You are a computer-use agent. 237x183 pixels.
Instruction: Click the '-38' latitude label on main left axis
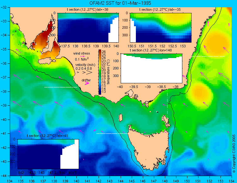coord(3,91)
